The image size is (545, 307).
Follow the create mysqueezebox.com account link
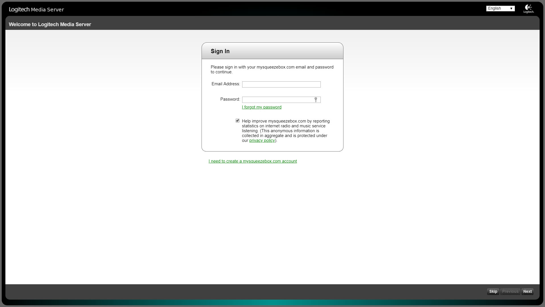253,161
